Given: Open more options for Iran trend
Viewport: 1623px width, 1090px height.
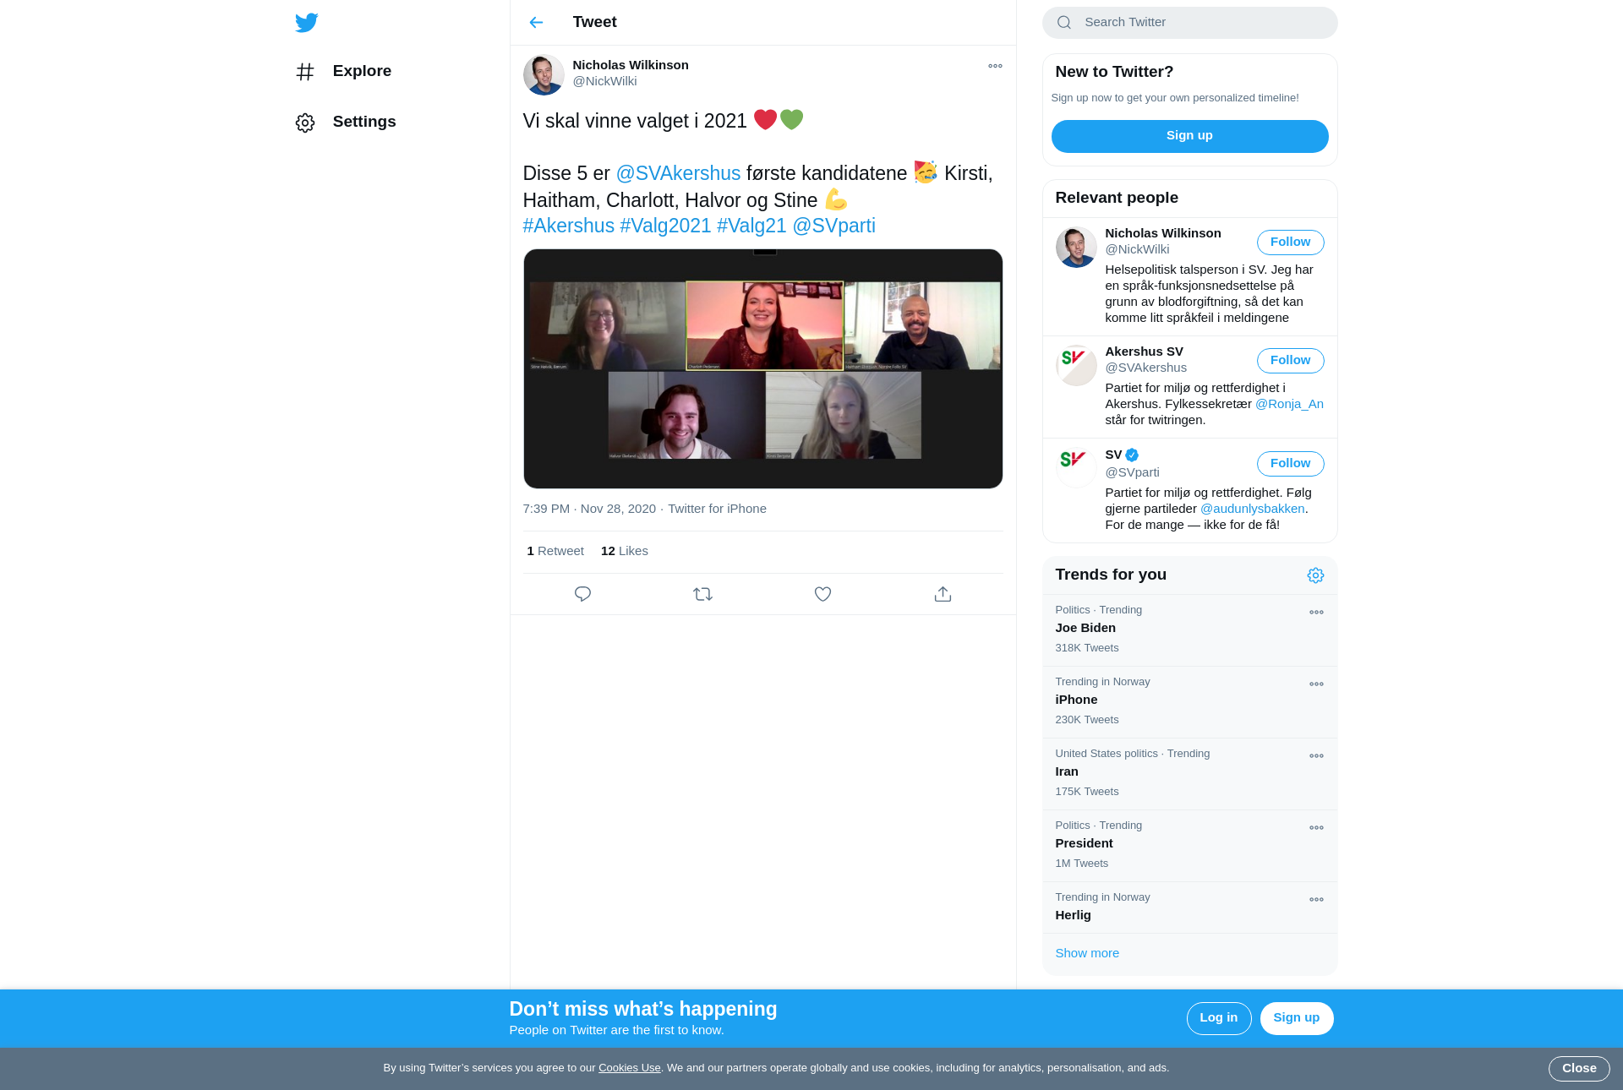Looking at the screenshot, I should pos(1316,756).
